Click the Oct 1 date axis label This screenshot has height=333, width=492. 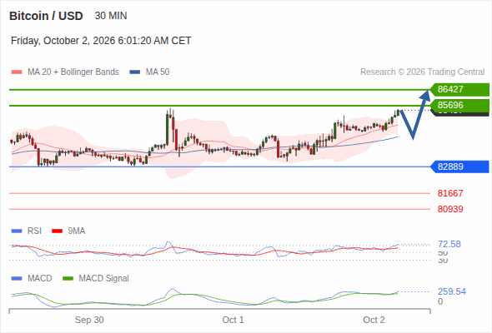[233, 320]
